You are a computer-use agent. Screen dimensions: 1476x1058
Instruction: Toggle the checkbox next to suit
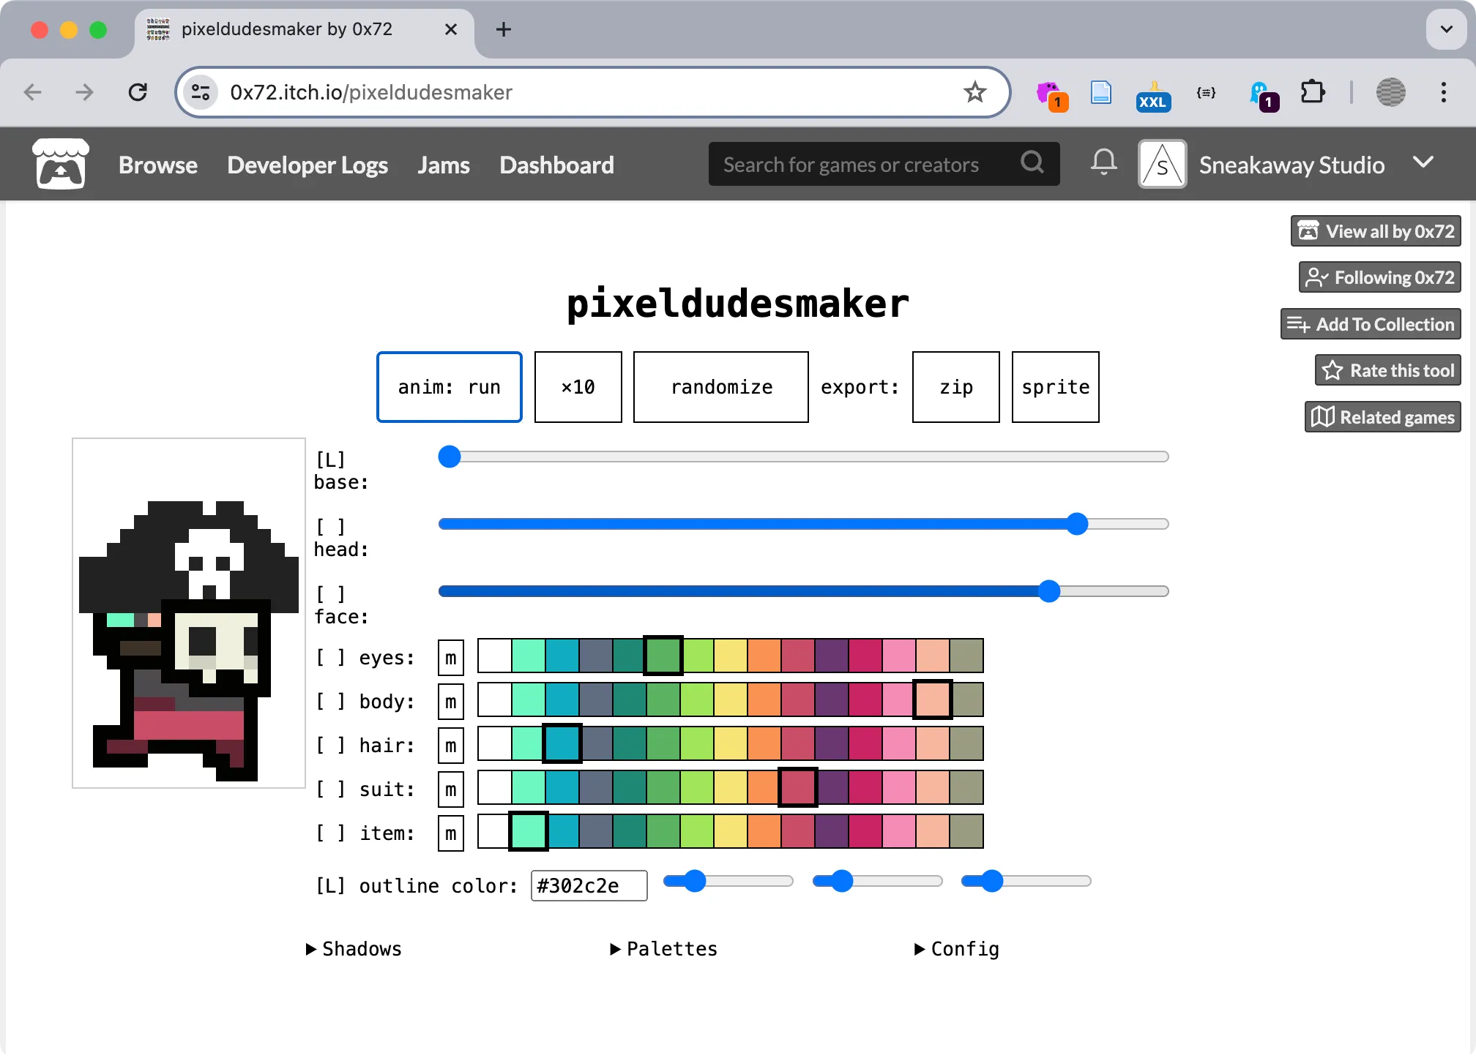coord(331,788)
